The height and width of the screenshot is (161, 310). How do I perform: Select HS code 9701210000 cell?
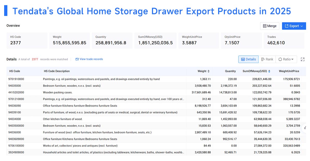[x=16, y=99]
